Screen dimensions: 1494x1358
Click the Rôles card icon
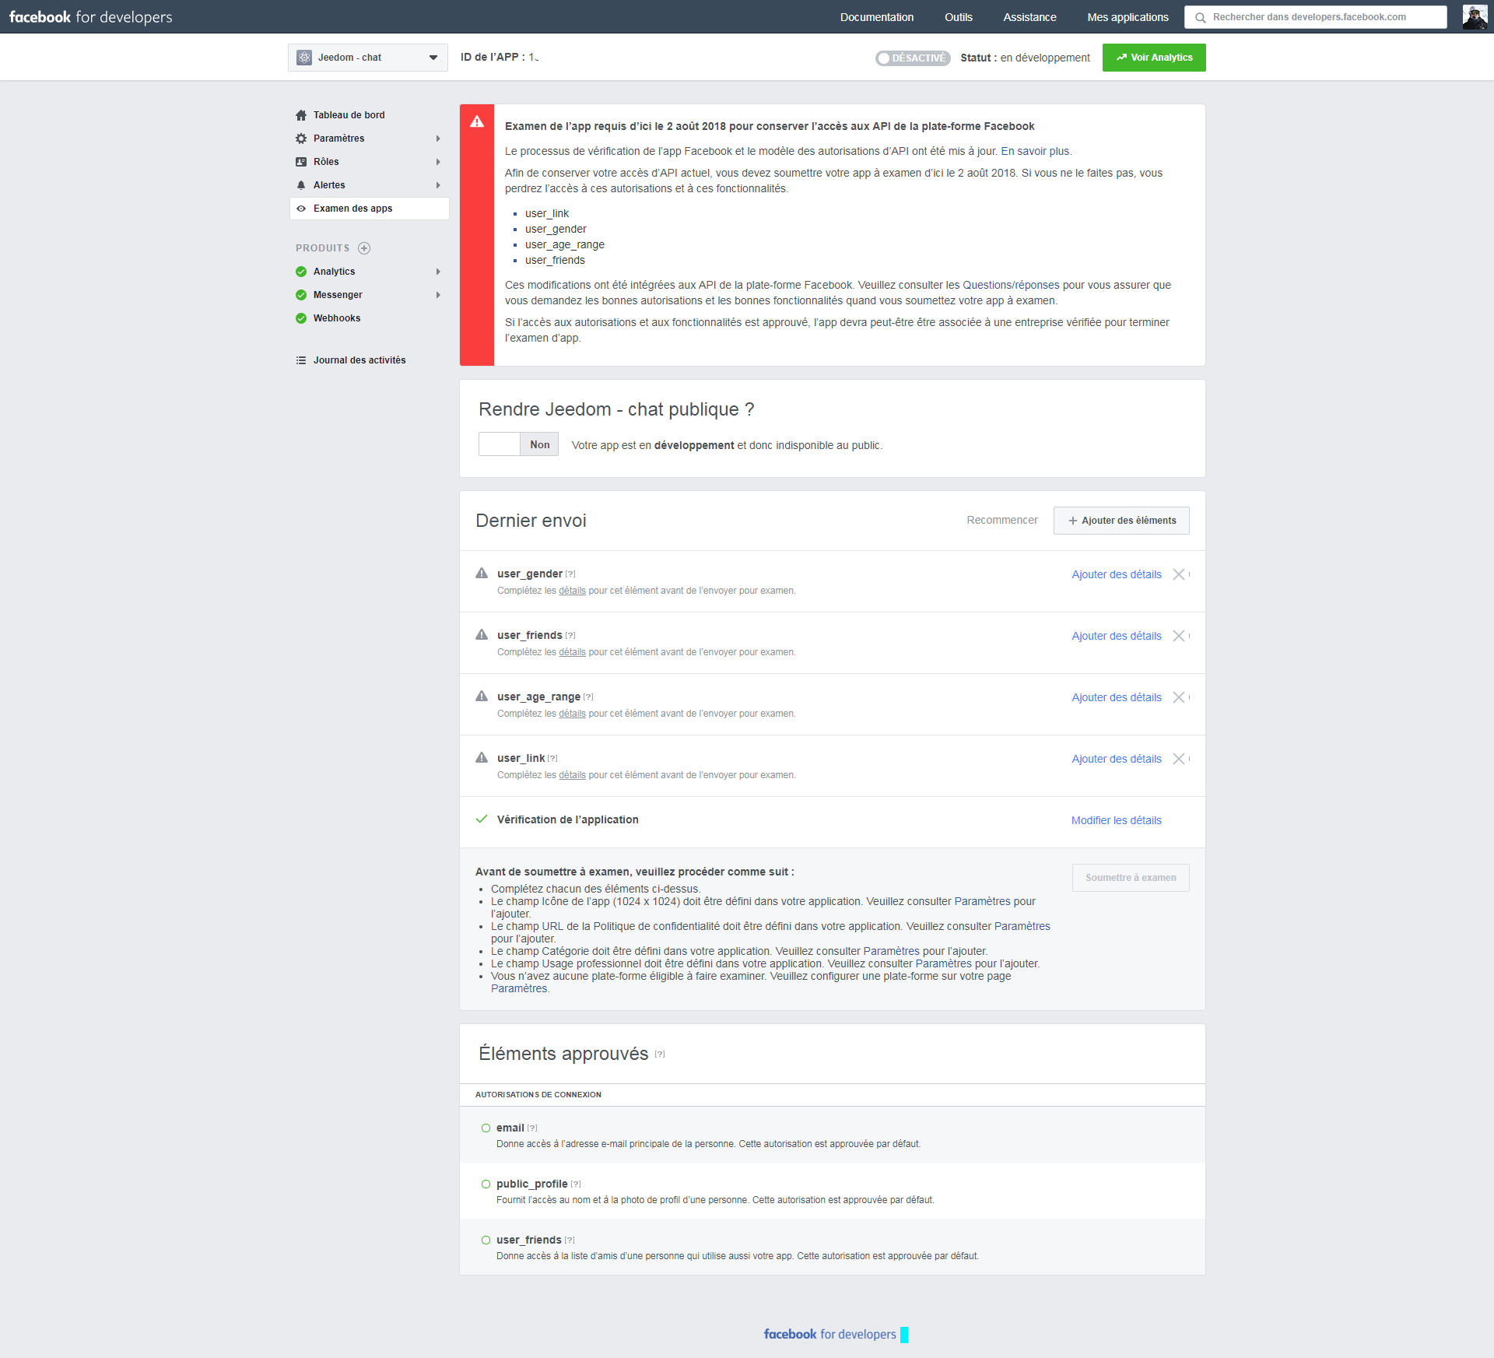(301, 162)
